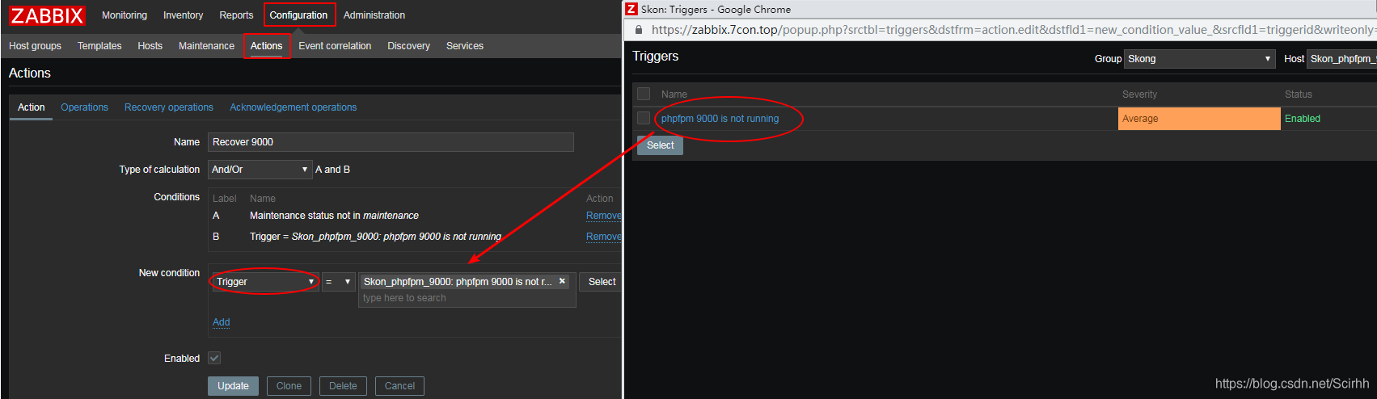
Task: Click Select button in Triggers popup
Action: tap(660, 145)
